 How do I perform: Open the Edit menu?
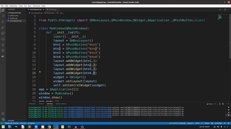[x=6, y=6]
